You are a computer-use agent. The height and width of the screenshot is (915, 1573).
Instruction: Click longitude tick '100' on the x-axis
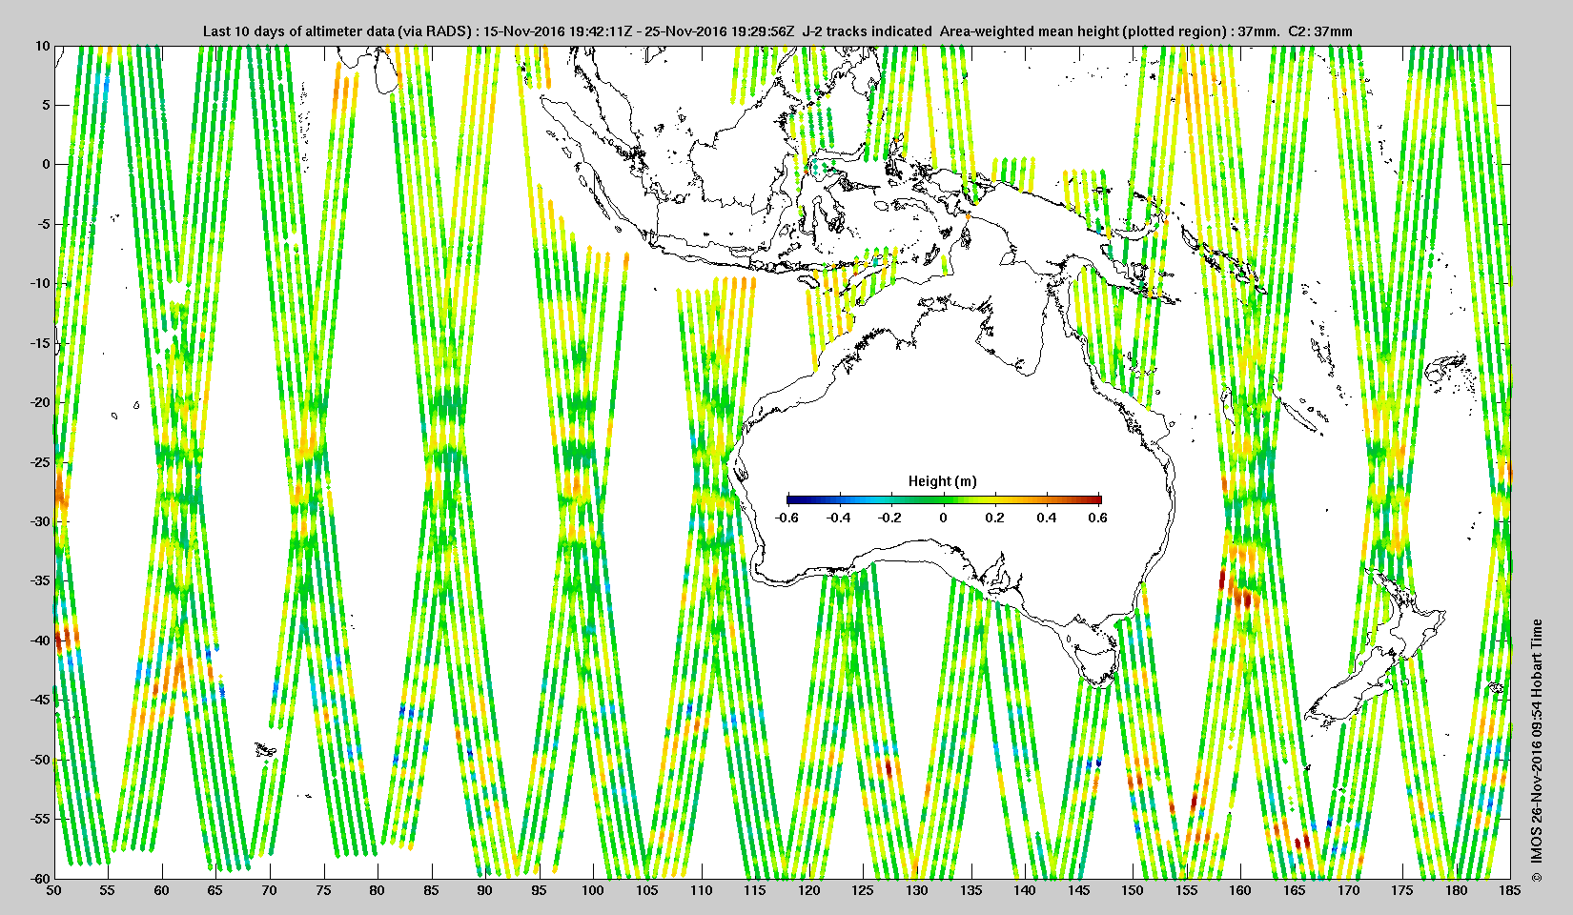[593, 891]
